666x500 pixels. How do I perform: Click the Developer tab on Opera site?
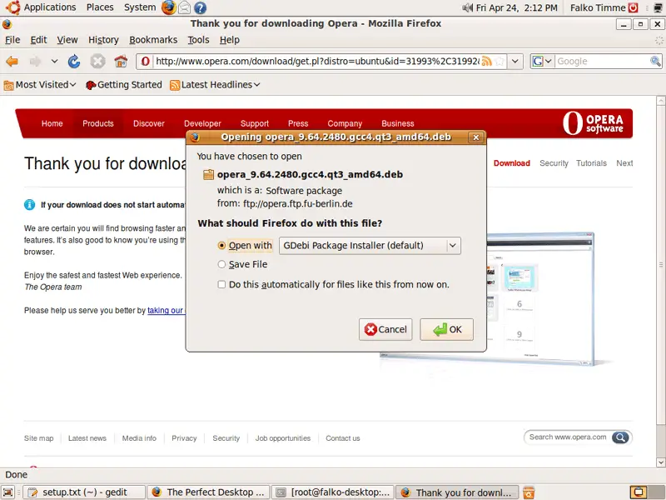tap(202, 123)
